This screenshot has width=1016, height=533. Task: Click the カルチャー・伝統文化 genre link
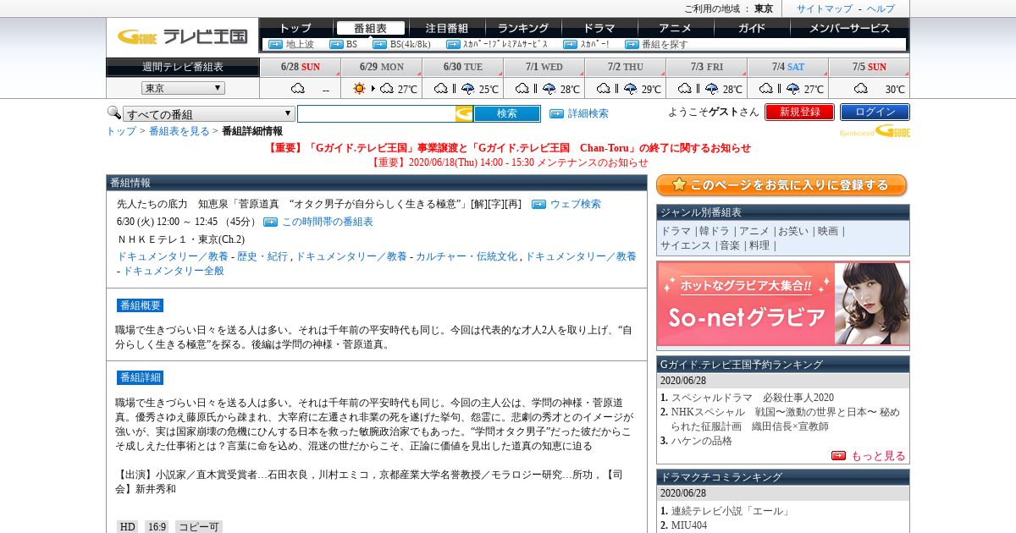[x=467, y=256]
